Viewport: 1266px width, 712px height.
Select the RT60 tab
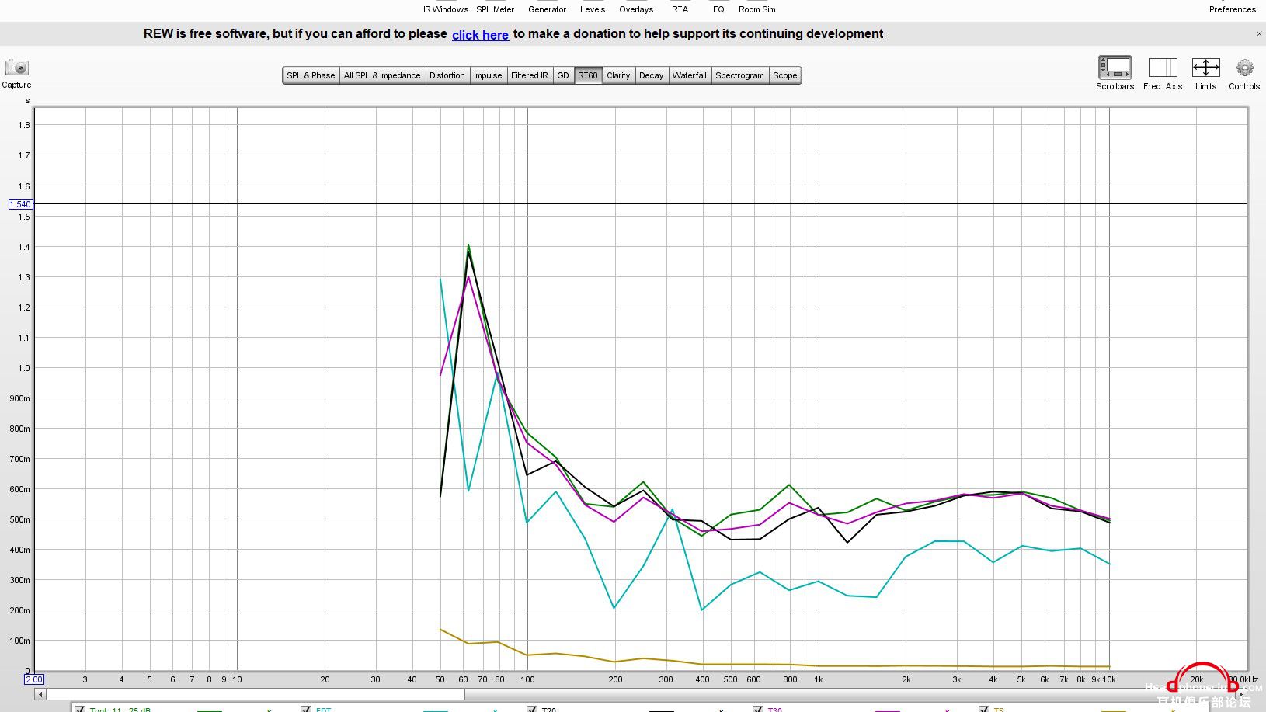[x=588, y=75]
